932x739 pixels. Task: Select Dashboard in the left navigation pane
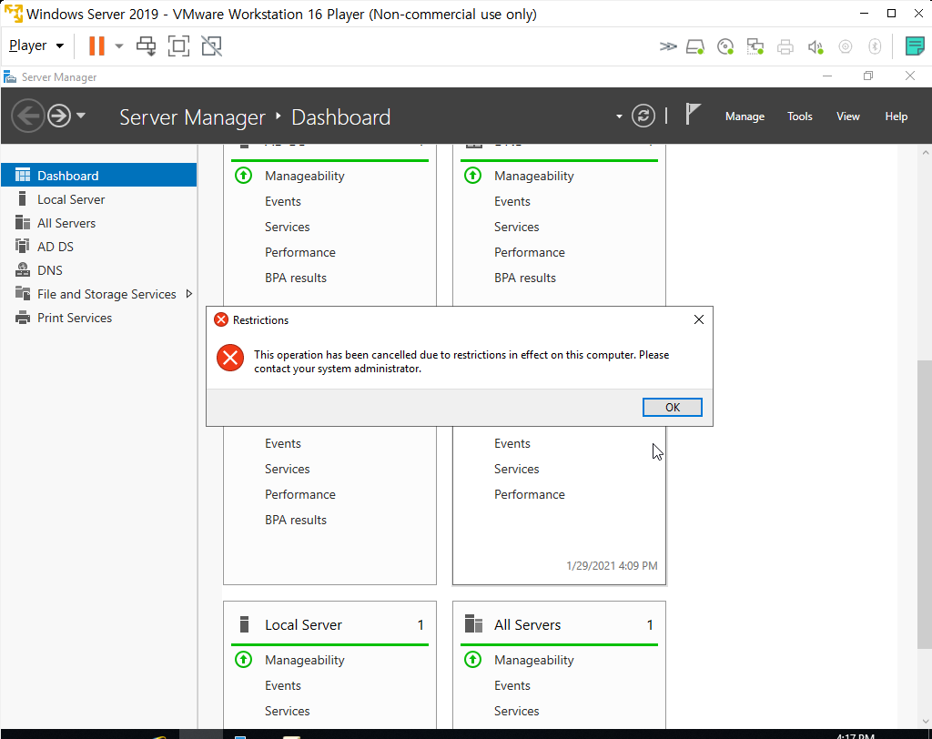coord(98,176)
